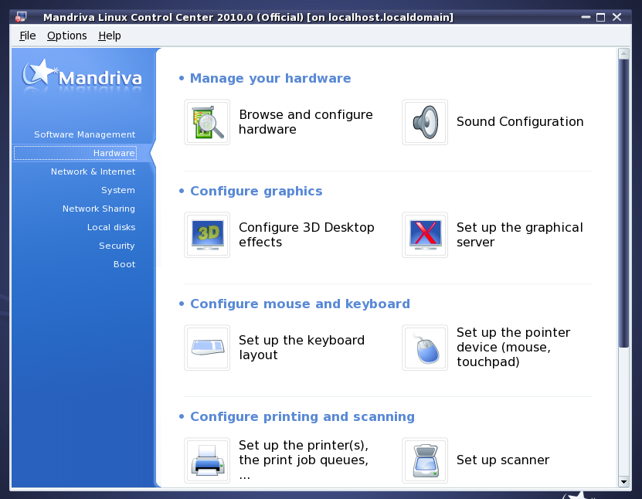This screenshot has height=499, width=642.
Task: Select Software Management in the sidebar
Action: pyautogui.click(x=84, y=134)
